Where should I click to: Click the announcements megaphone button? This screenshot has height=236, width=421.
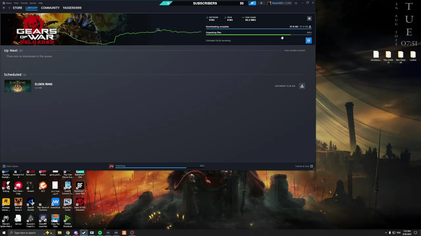pyautogui.click(x=252, y=3)
